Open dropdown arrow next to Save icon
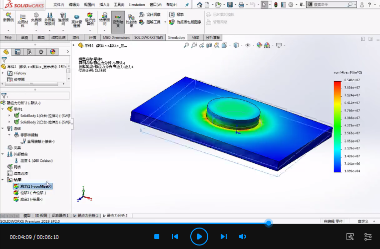Image resolution: width=380 pixels, height=249 pixels. coord(235,4)
